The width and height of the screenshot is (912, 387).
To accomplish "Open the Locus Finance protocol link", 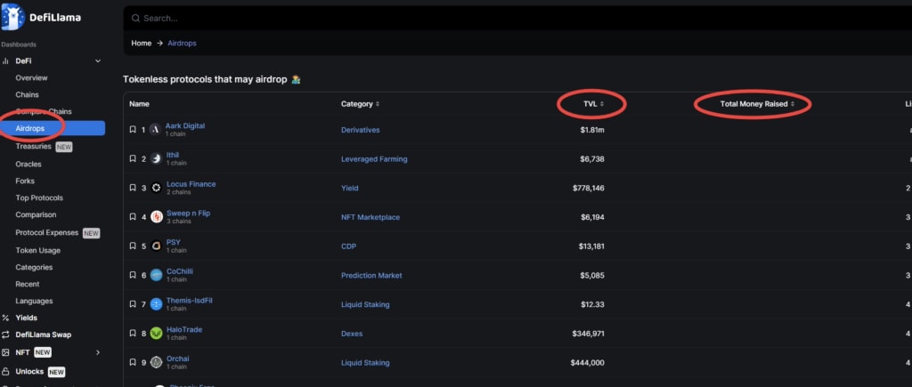I will pos(191,183).
